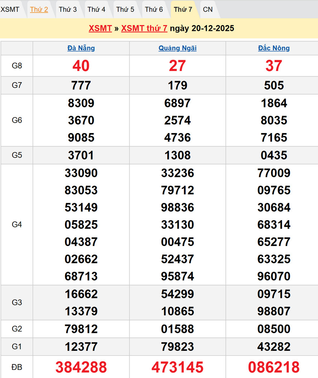Go to the Thứ 4 tab
Screen dimensions: 318x378
(x=96, y=9)
